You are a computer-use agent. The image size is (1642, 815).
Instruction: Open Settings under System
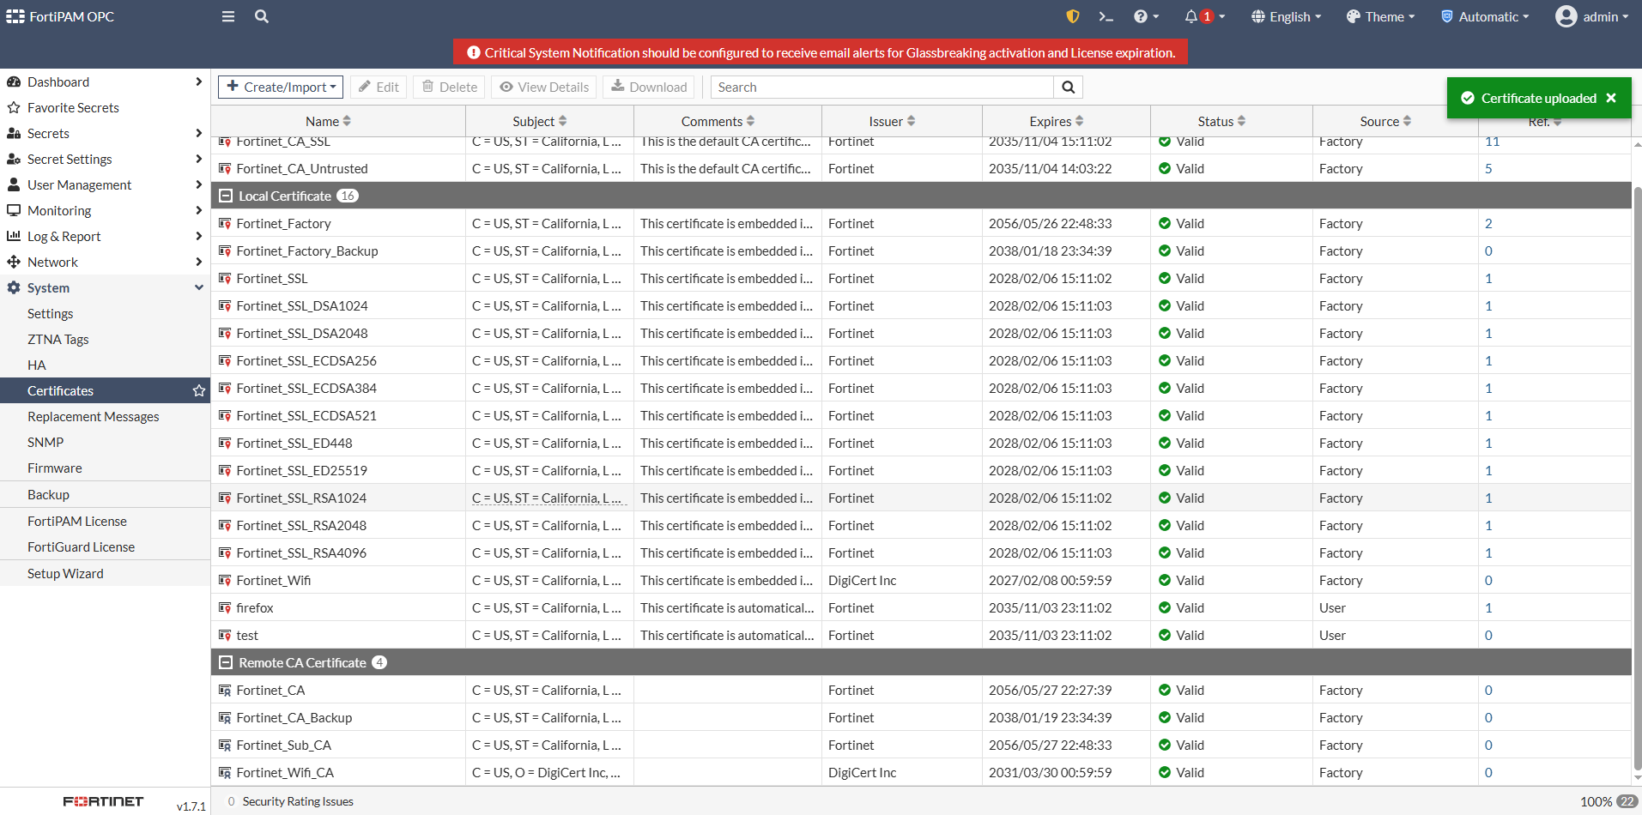50,313
